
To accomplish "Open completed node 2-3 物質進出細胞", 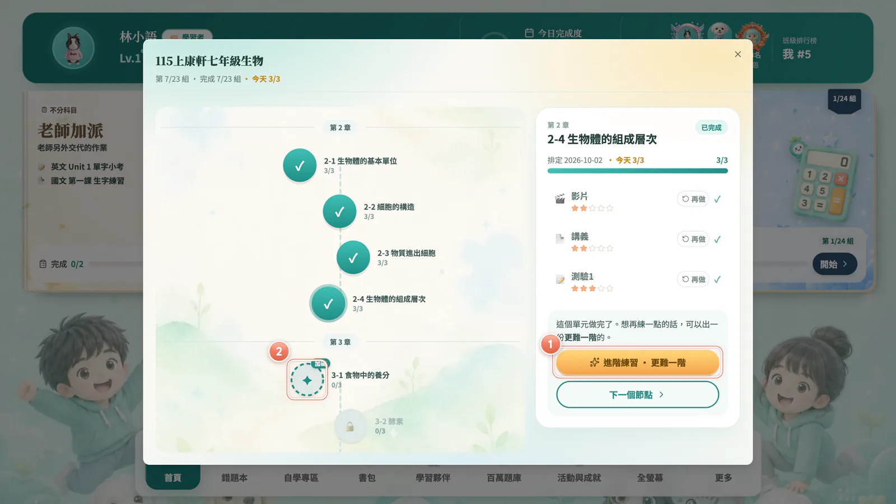I will pyautogui.click(x=353, y=258).
